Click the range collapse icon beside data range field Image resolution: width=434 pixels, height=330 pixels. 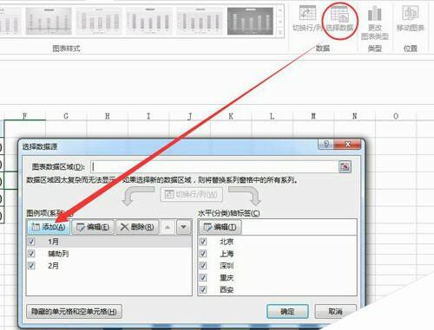[x=345, y=166]
